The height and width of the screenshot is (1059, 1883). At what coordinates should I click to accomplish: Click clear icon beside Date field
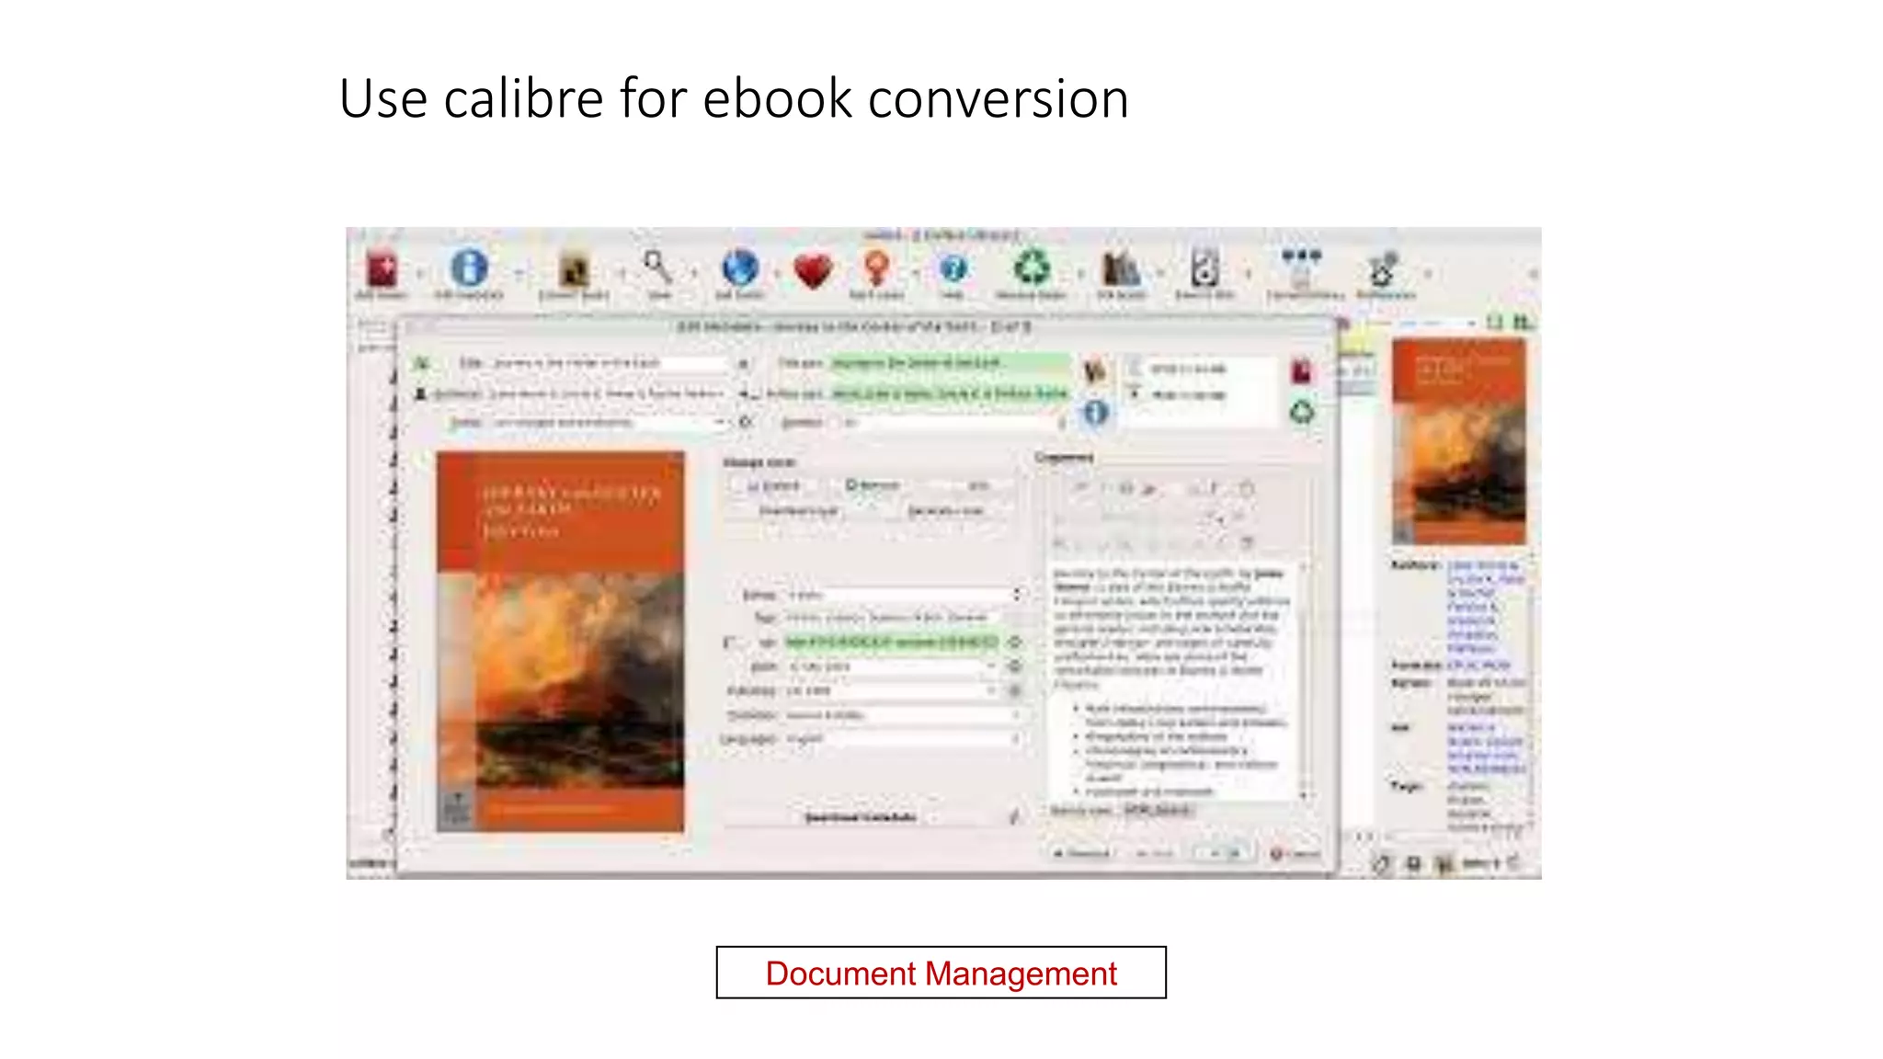coord(1015,666)
